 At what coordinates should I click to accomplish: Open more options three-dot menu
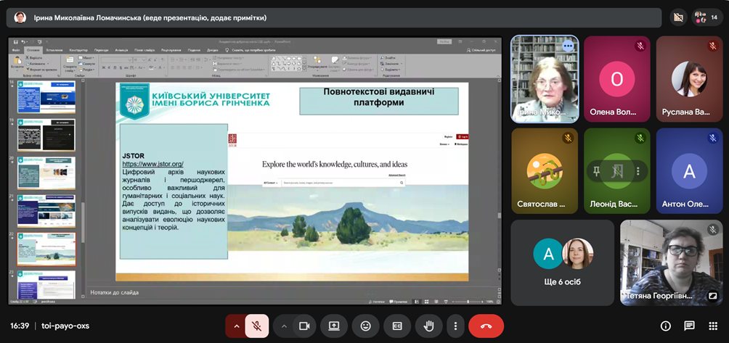coord(455,326)
